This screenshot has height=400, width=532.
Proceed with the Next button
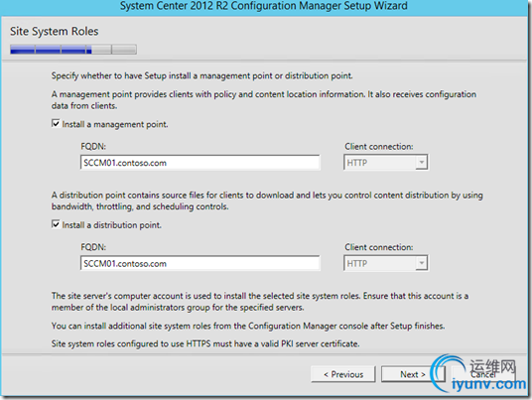(413, 374)
